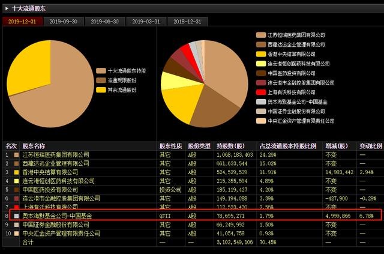Click legend swatch for 香港中央结算有限公司
384x254 pixels.
point(261,54)
